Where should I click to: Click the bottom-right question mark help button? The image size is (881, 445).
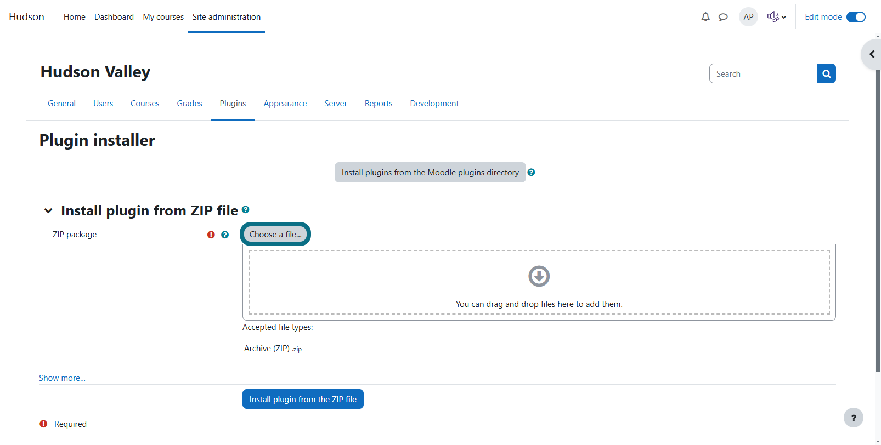(x=853, y=418)
